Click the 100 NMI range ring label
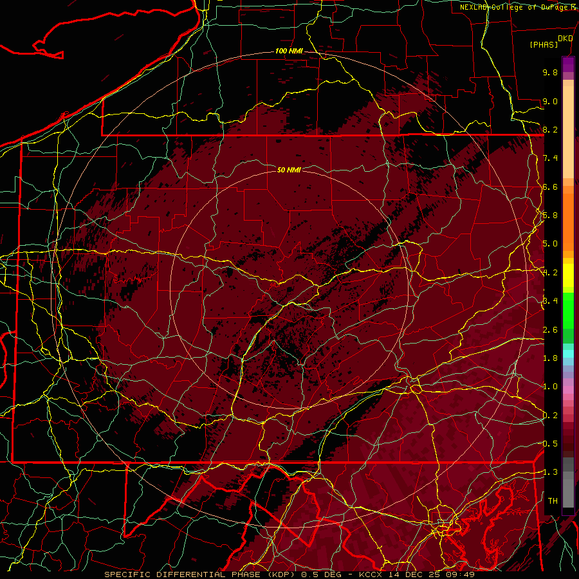579x579 pixels. point(289,51)
